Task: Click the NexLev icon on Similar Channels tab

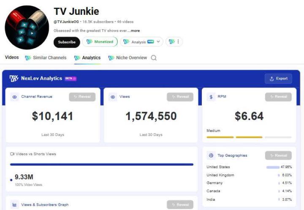Action: (28, 58)
